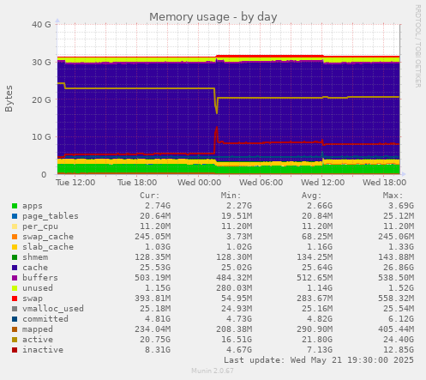Click the '10 G' y-axis tick label

41,137
